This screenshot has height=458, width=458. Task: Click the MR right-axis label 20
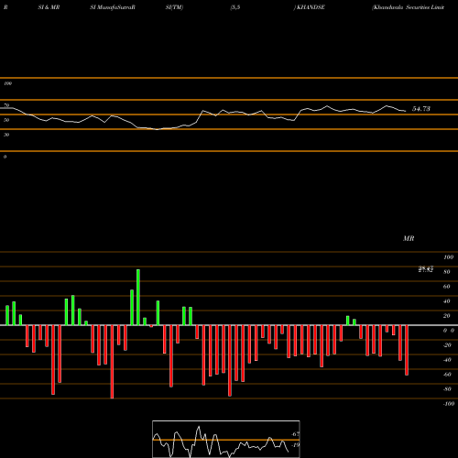(447, 316)
